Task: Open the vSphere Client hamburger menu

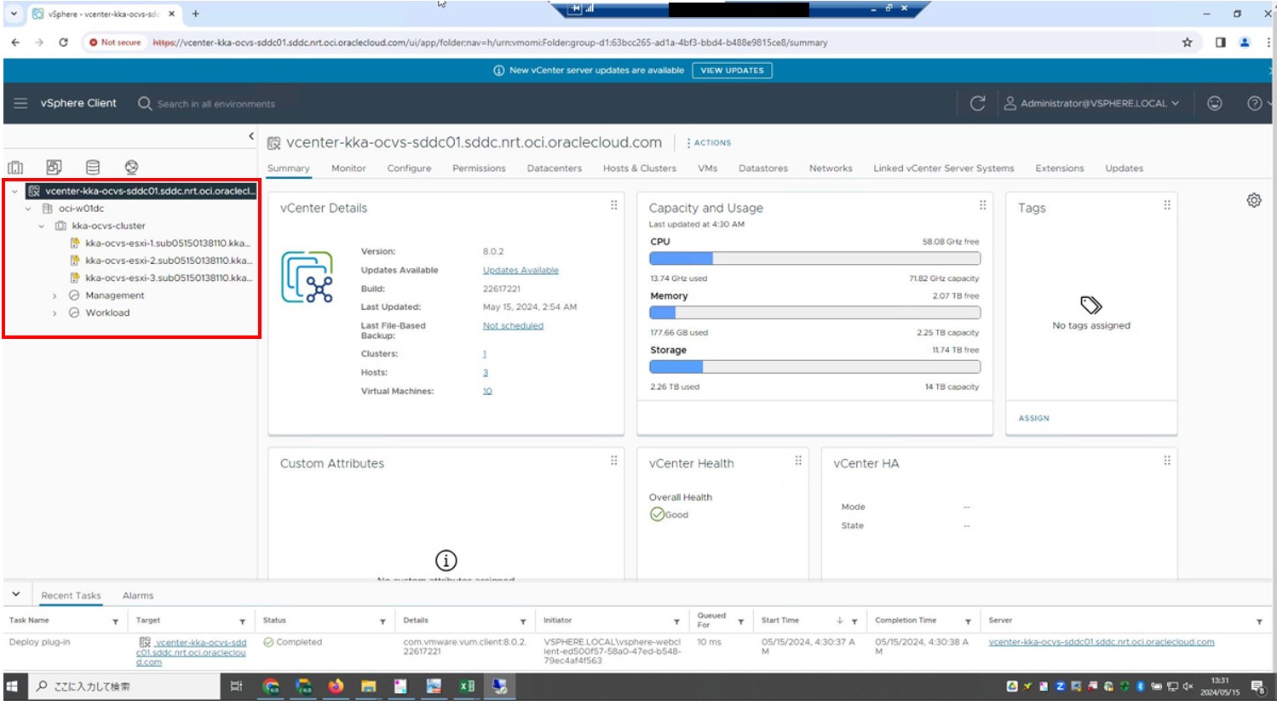Action: tap(20, 103)
